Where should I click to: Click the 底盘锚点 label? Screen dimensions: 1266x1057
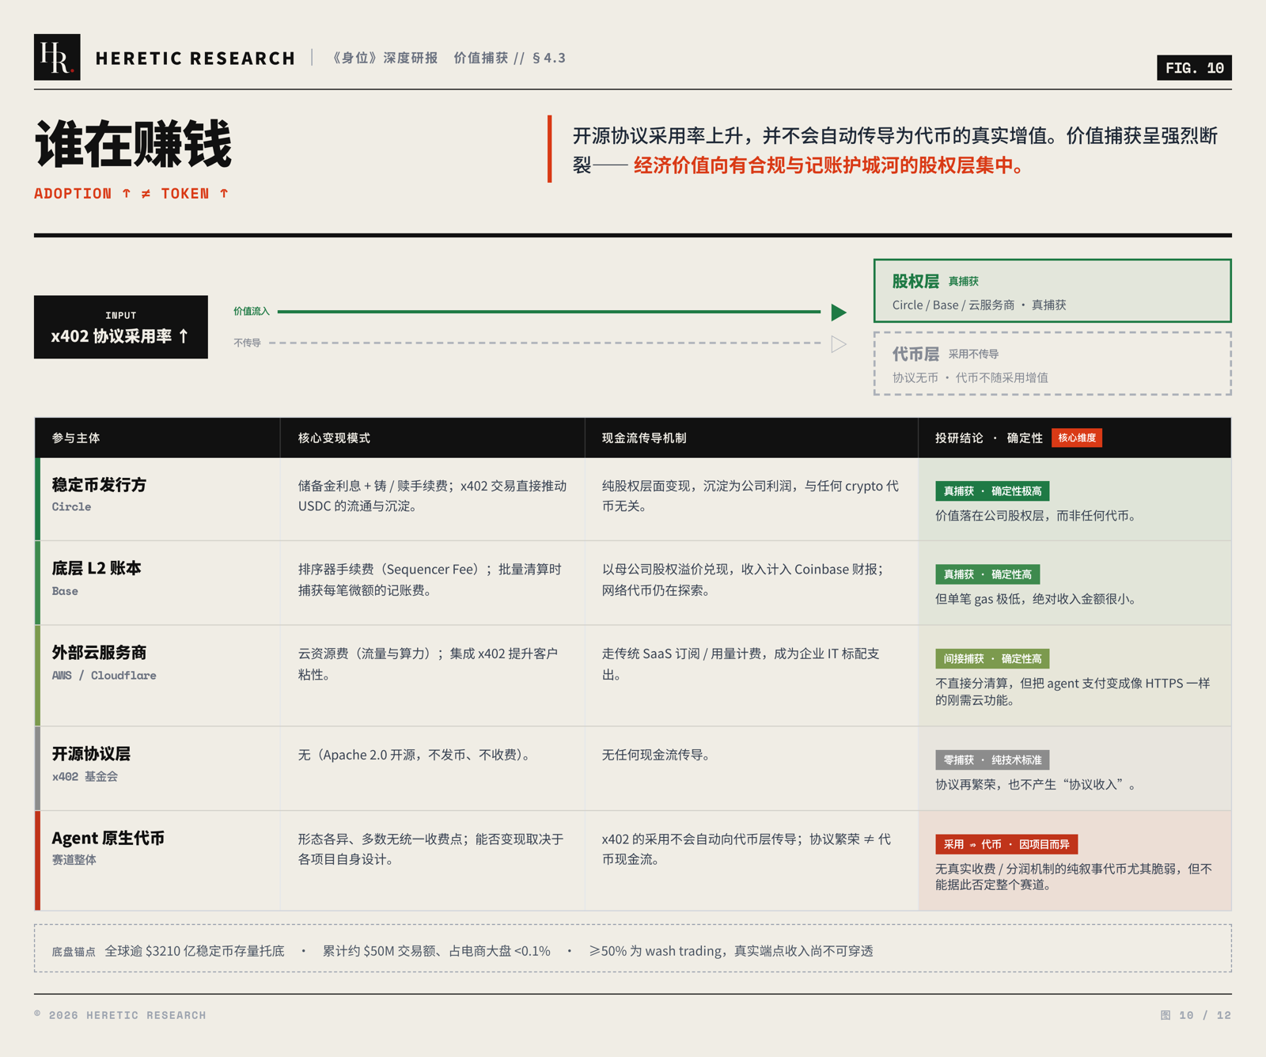coord(73,952)
